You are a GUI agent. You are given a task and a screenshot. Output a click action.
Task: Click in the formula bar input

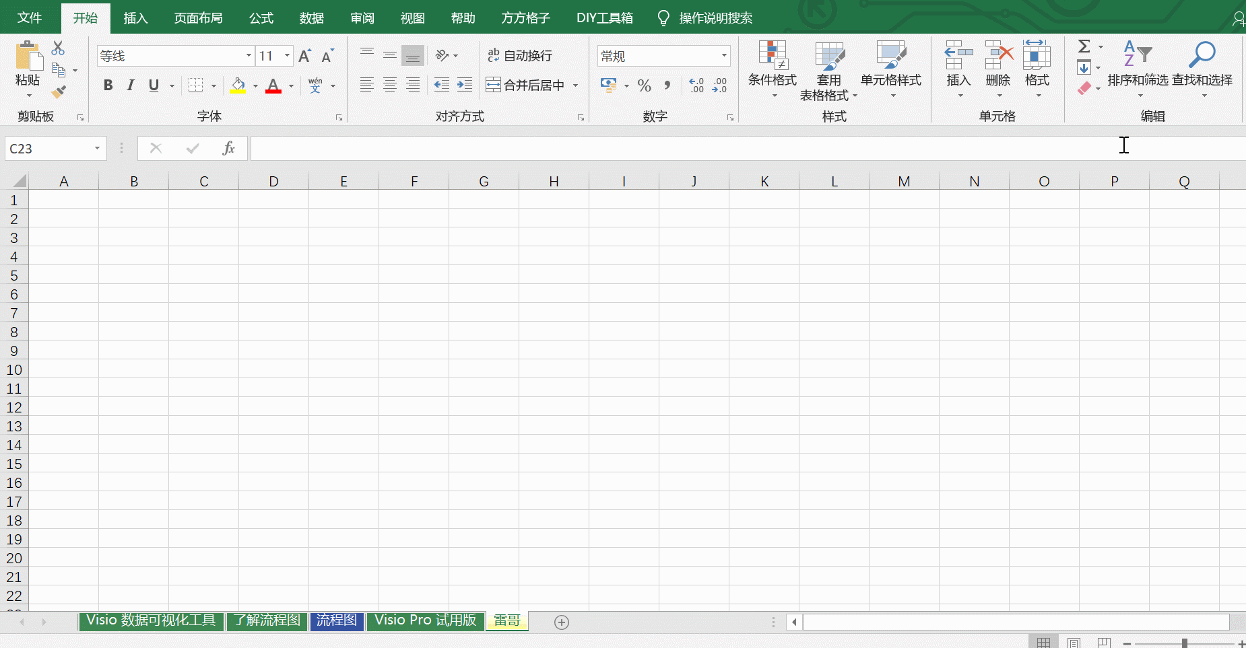674,148
